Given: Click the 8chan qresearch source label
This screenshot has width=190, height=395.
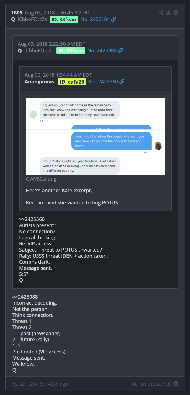Looking at the screenshot, I should click(152, 384).
